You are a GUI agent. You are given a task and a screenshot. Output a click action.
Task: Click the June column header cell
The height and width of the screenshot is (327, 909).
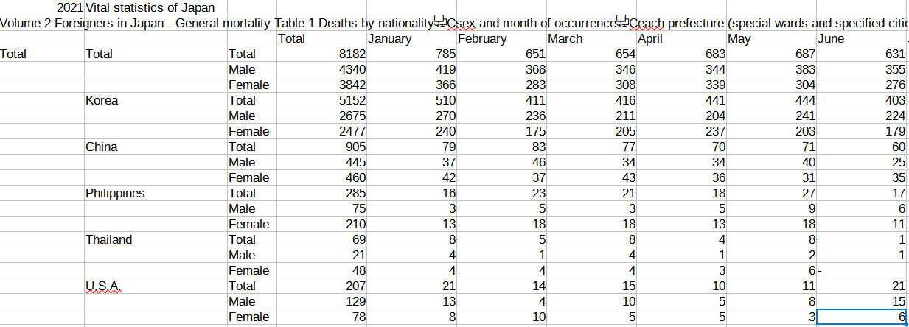[861, 38]
